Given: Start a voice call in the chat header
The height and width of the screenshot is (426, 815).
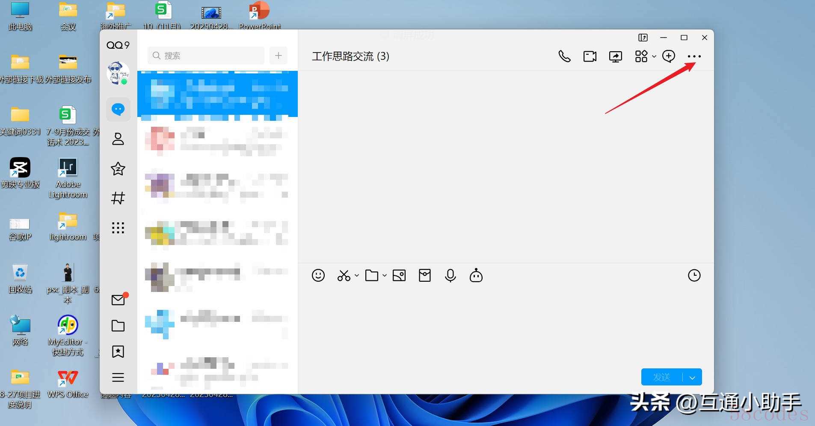Looking at the screenshot, I should 564,56.
